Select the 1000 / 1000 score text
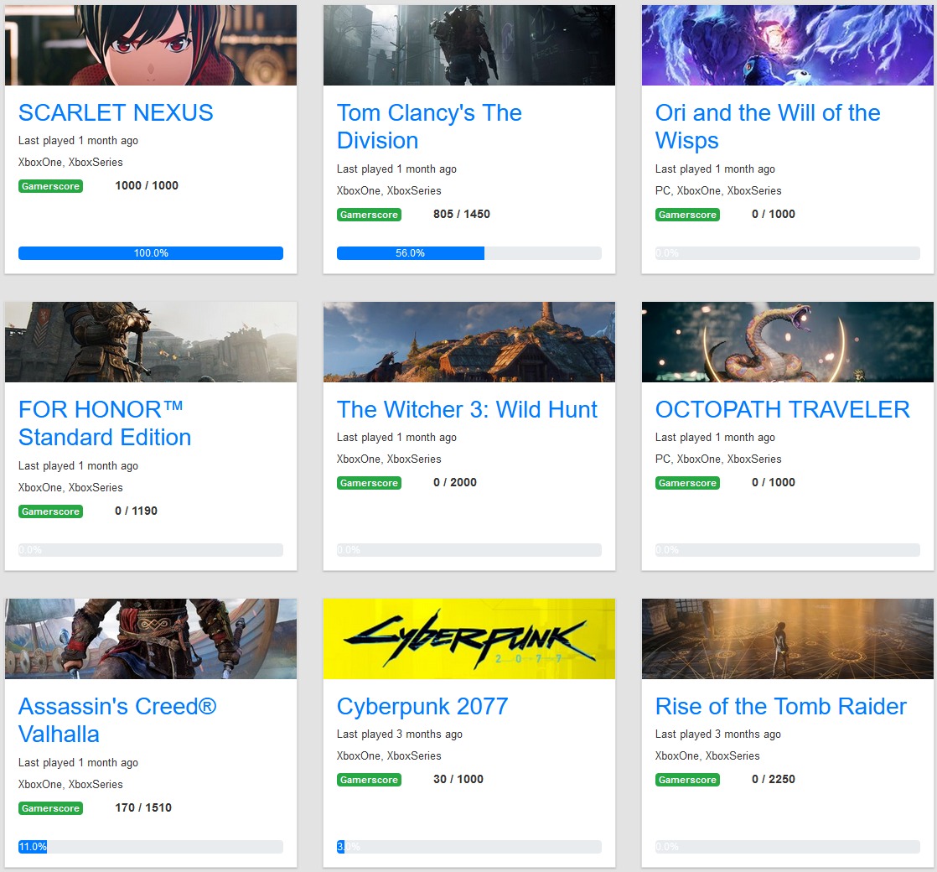Image resolution: width=937 pixels, height=872 pixels. 147,186
